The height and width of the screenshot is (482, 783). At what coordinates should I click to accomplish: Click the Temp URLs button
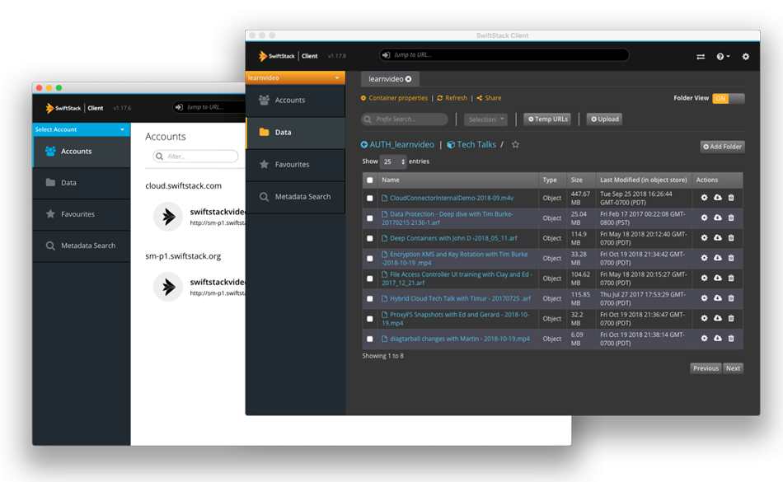tap(548, 119)
